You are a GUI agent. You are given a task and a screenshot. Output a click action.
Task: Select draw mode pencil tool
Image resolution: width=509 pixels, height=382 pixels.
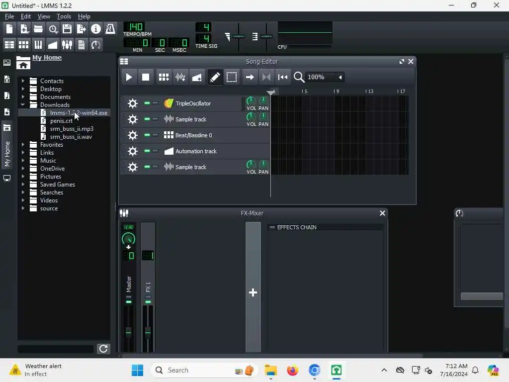(215, 77)
